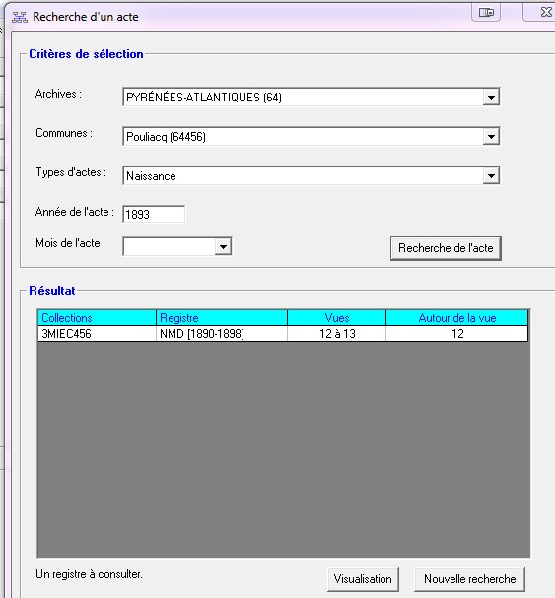This screenshot has width=555, height=598.
Task: Expand the Communes dropdown arrow
Action: [491, 137]
